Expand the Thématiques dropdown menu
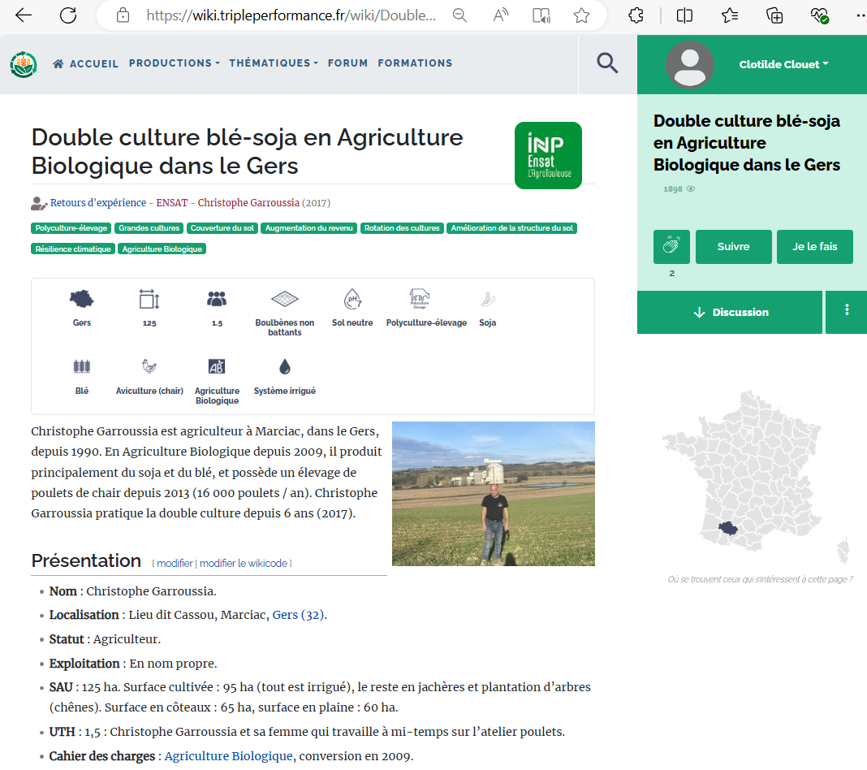 [x=273, y=63]
